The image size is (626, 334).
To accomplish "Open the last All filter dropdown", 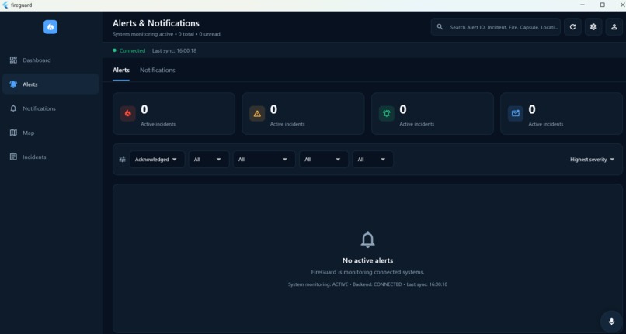I will coord(373,160).
